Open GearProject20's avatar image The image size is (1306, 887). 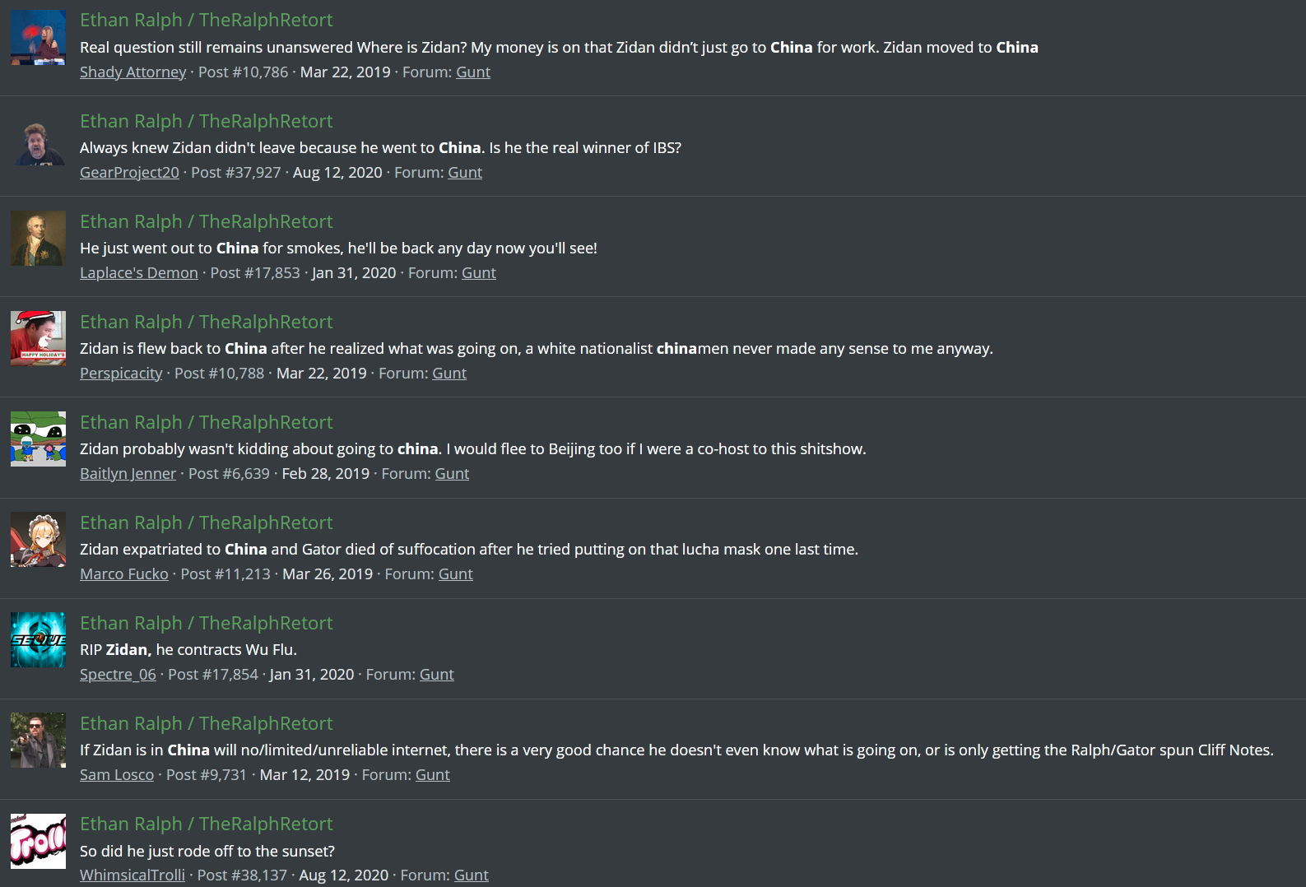coord(38,138)
